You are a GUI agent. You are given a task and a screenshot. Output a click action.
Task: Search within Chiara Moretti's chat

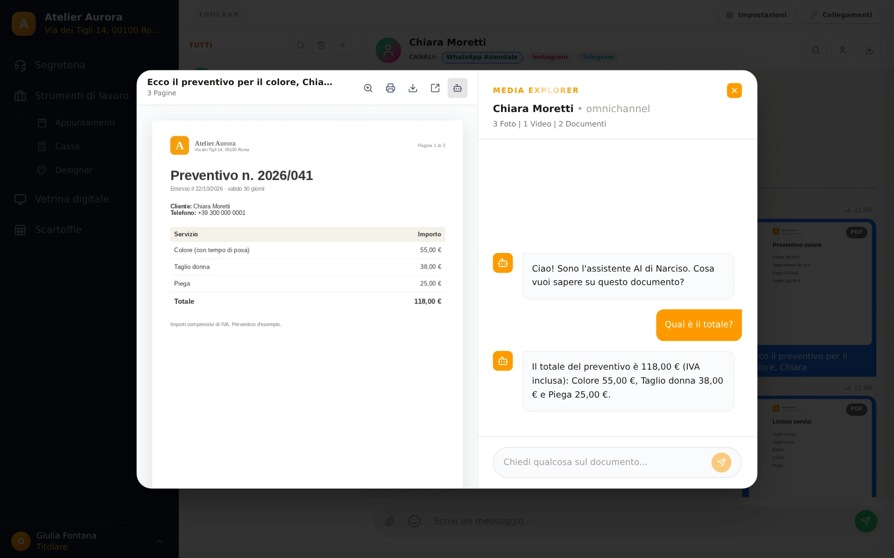[816, 50]
